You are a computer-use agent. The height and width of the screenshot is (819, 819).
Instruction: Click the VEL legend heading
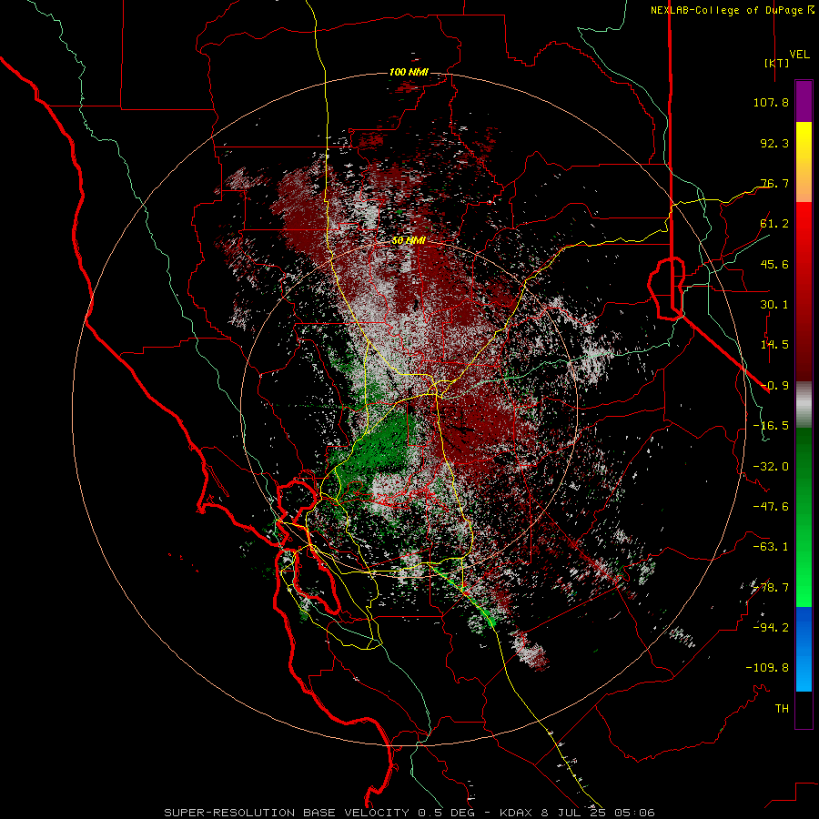point(799,55)
